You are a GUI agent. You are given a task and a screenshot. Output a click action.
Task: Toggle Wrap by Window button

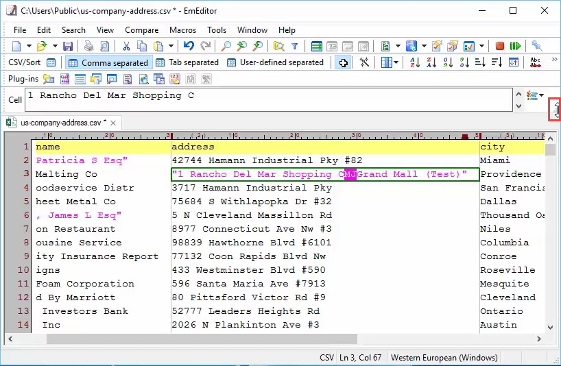[348, 46]
